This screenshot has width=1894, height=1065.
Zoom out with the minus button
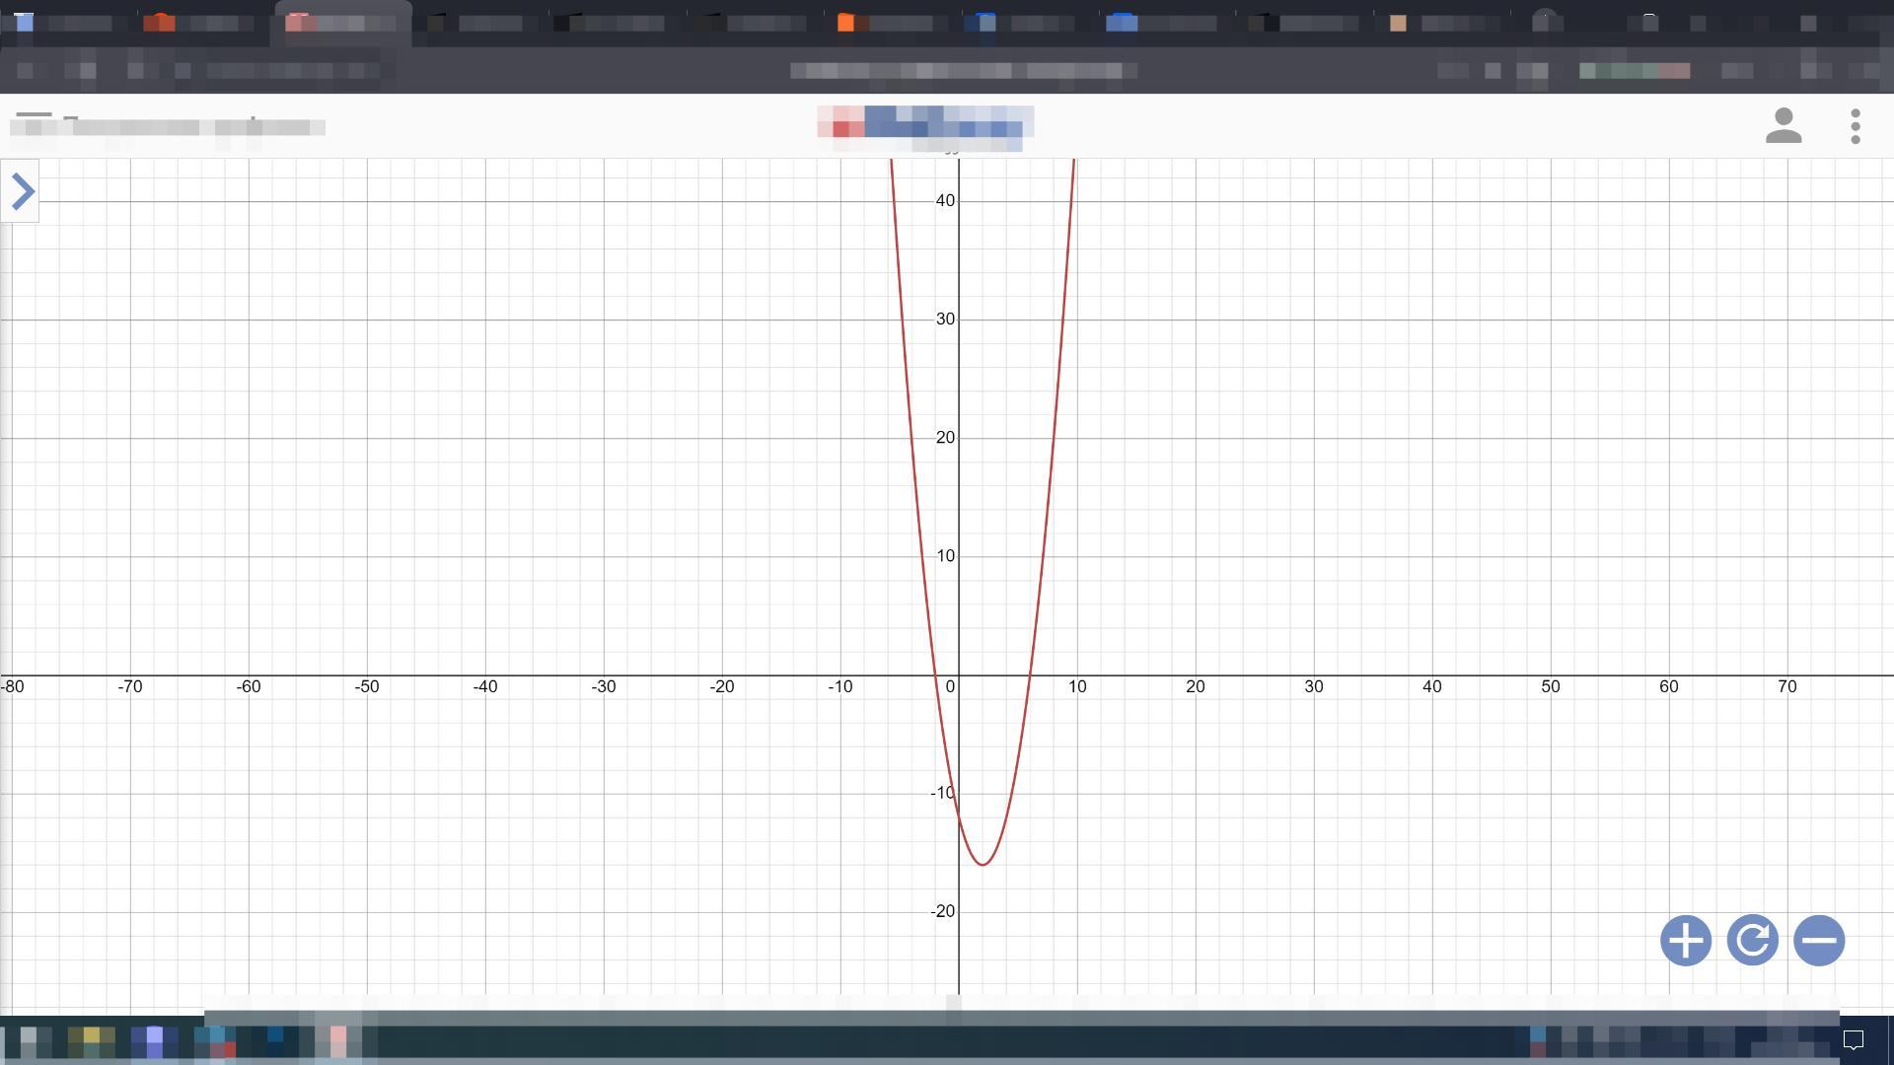tap(1818, 940)
